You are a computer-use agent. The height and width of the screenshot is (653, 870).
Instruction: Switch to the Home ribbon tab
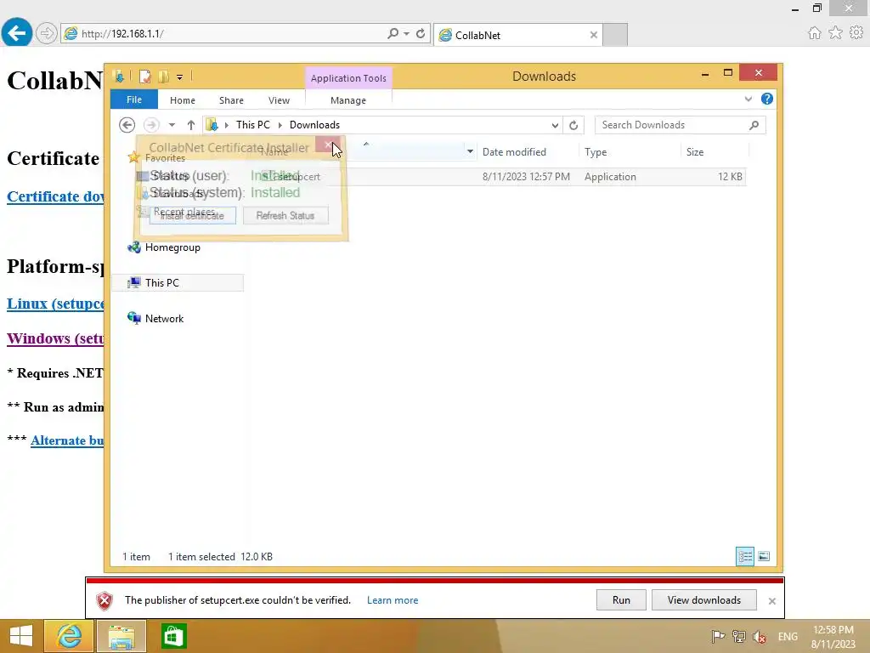coord(183,100)
